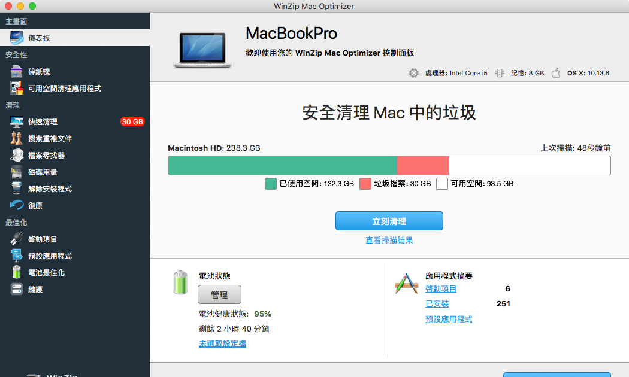
Task: Open the 未選取設定檔 link
Action: [222, 343]
